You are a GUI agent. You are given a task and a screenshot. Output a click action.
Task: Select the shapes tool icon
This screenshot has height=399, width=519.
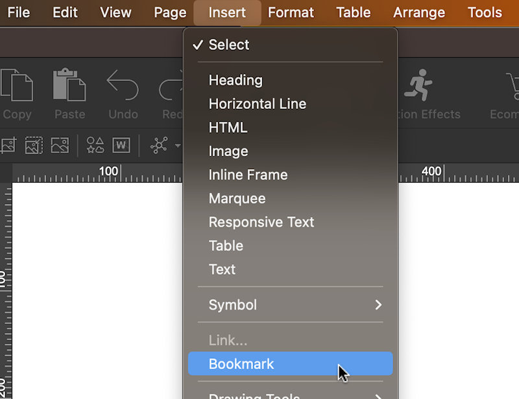click(95, 145)
